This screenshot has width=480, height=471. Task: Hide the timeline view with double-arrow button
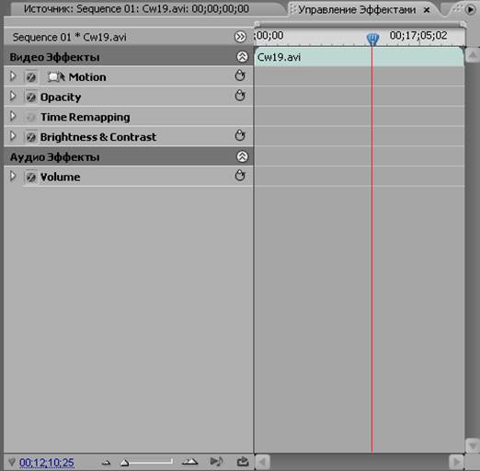click(240, 37)
